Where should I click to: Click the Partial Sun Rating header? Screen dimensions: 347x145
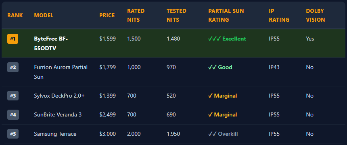226,15
